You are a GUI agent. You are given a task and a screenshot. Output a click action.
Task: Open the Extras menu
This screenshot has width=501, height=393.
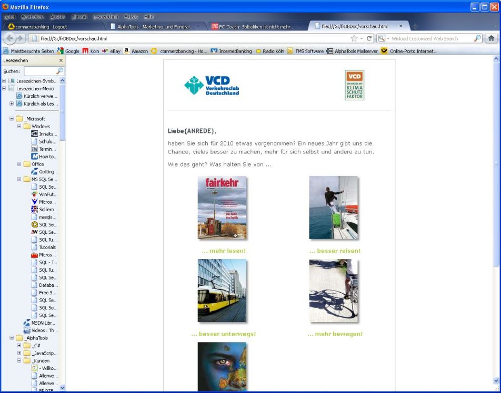coord(131,17)
